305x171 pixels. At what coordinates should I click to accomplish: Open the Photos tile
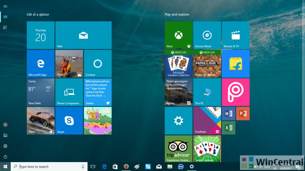coord(69,64)
